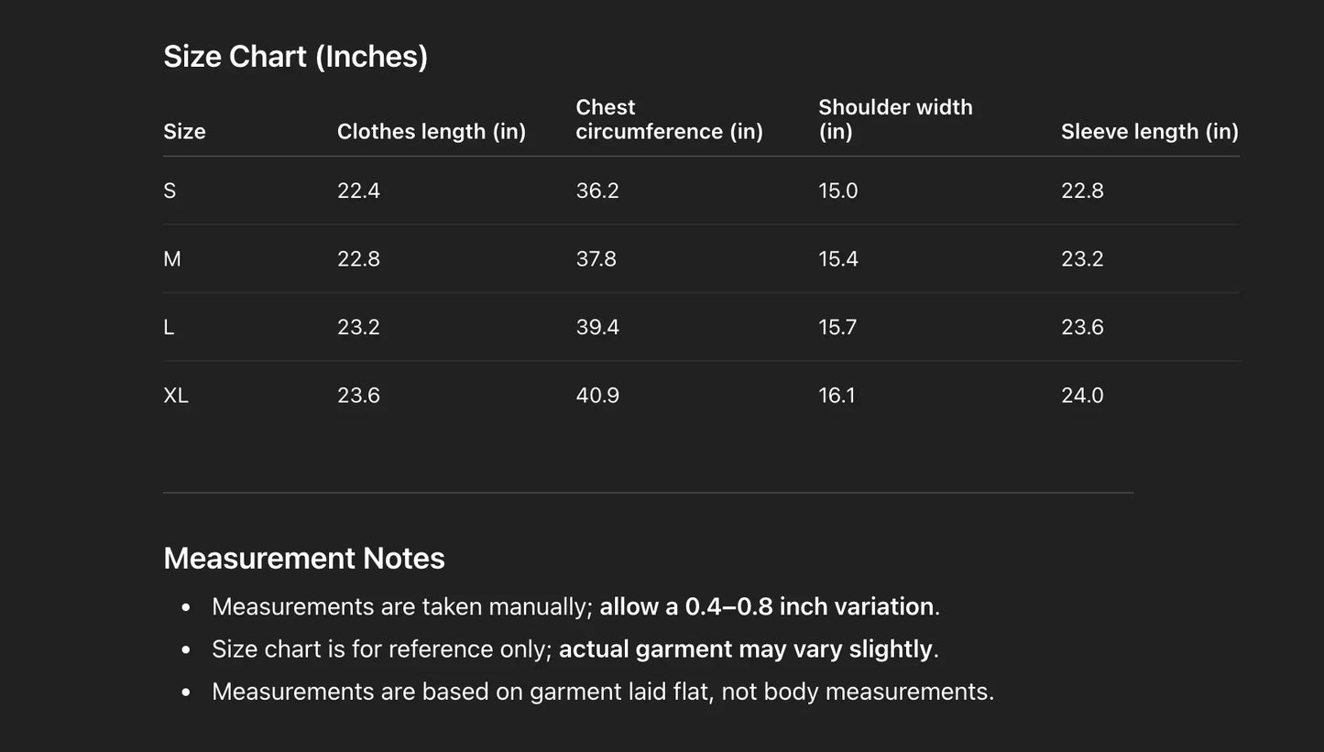This screenshot has width=1324, height=752.
Task: Select the M size row label
Action: pyautogui.click(x=172, y=259)
